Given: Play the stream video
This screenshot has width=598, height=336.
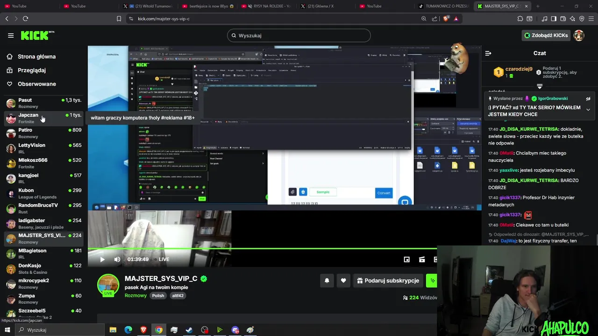Looking at the screenshot, I should (102, 259).
